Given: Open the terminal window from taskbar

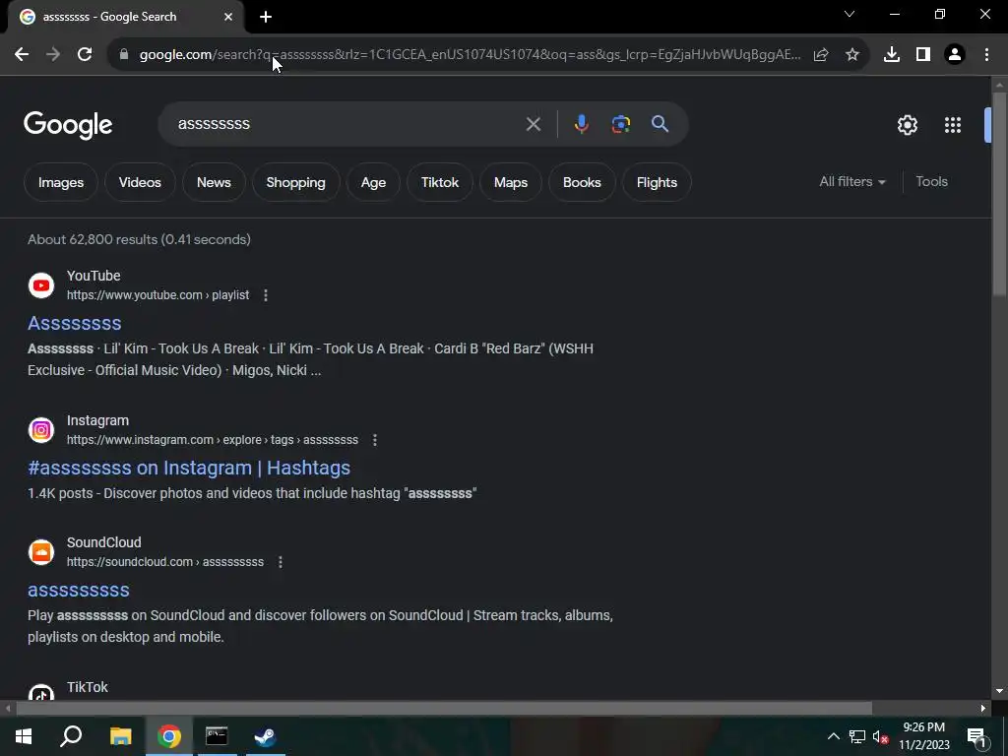Looking at the screenshot, I should [x=217, y=736].
